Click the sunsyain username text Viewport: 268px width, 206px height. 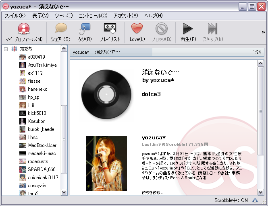37,186
